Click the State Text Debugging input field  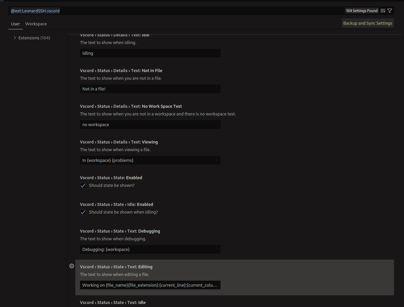tap(150, 249)
